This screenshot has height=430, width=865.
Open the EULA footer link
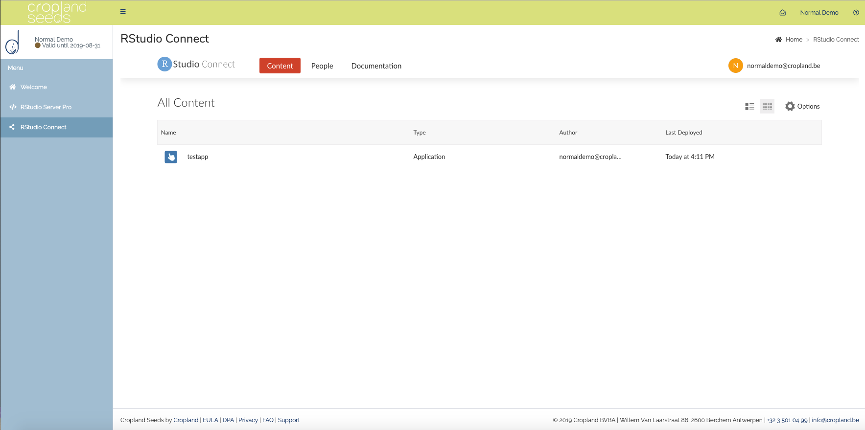210,420
